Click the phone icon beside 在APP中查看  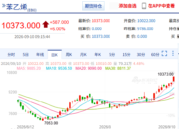coord(144,6)
